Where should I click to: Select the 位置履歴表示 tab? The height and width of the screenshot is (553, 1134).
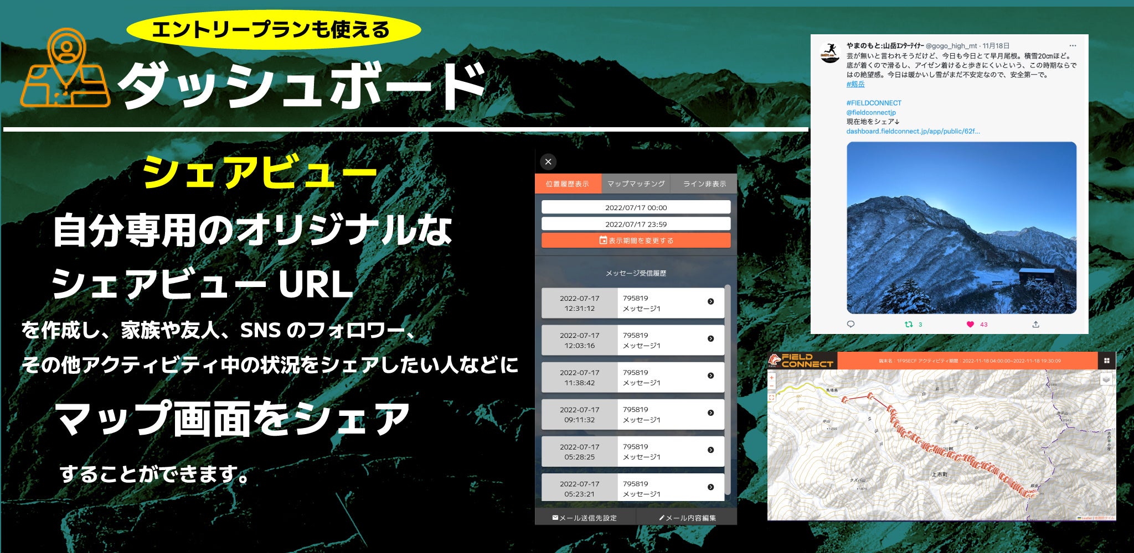coord(568,184)
